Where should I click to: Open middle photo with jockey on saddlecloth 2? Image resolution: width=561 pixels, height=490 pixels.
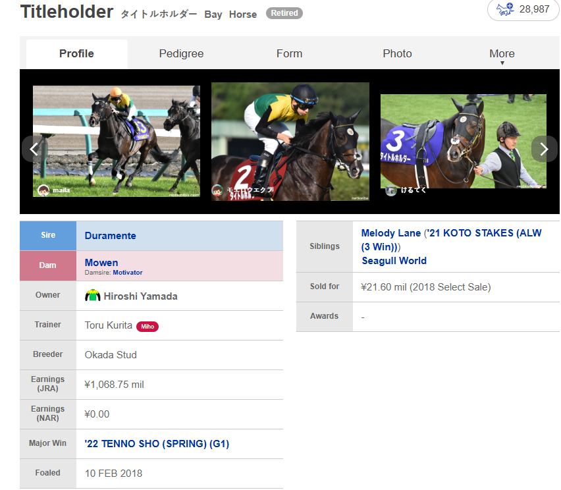(x=290, y=142)
